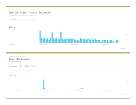Click the blue creator link above Los Angeles title
This screenshot has width=136, height=105.
point(24,10)
